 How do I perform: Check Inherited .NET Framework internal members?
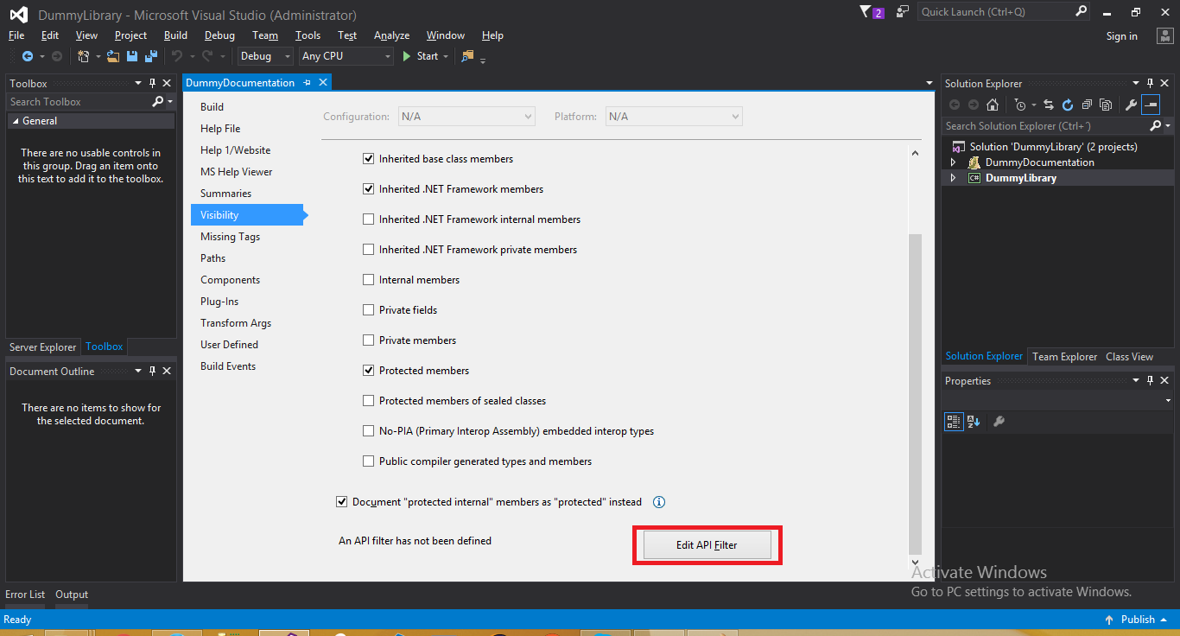pos(369,219)
